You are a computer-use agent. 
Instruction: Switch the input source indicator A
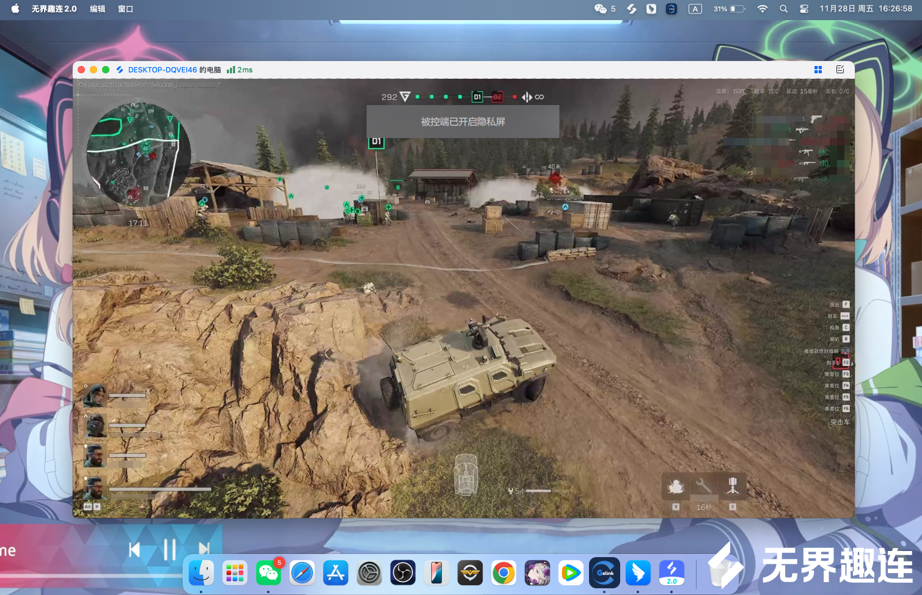click(695, 9)
